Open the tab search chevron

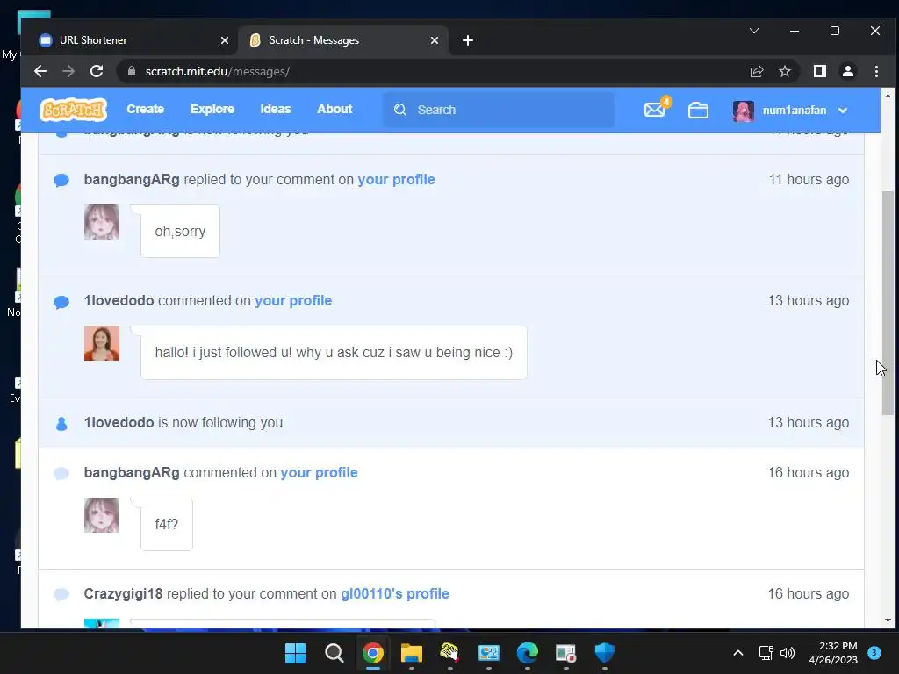(754, 31)
